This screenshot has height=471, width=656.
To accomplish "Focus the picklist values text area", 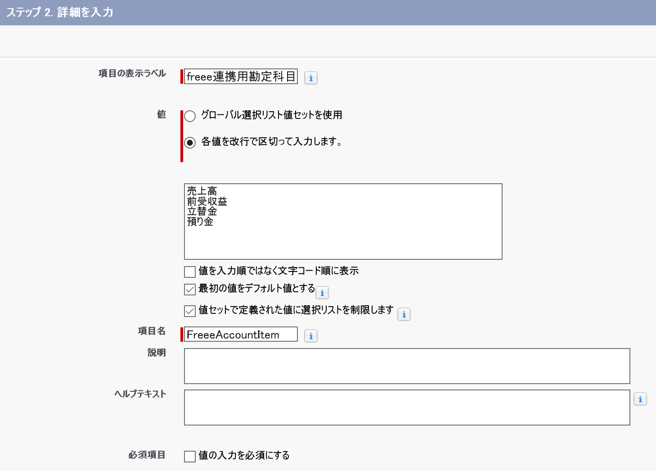I will click(343, 222).
